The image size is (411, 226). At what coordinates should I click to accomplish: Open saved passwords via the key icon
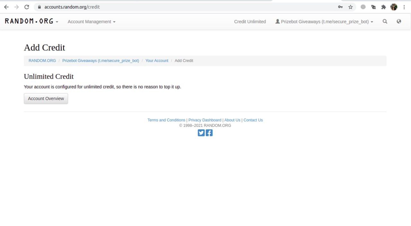pyautogui.click(x=340, y=7)
